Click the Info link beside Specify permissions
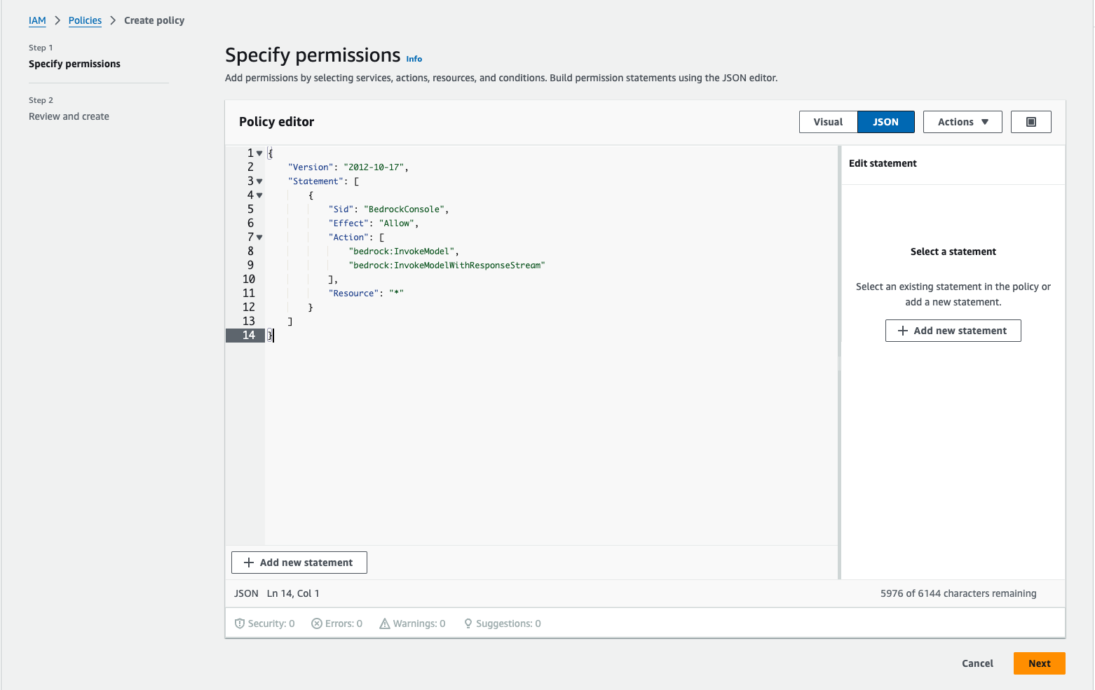The image size is (1095, 690). [414, 59]
